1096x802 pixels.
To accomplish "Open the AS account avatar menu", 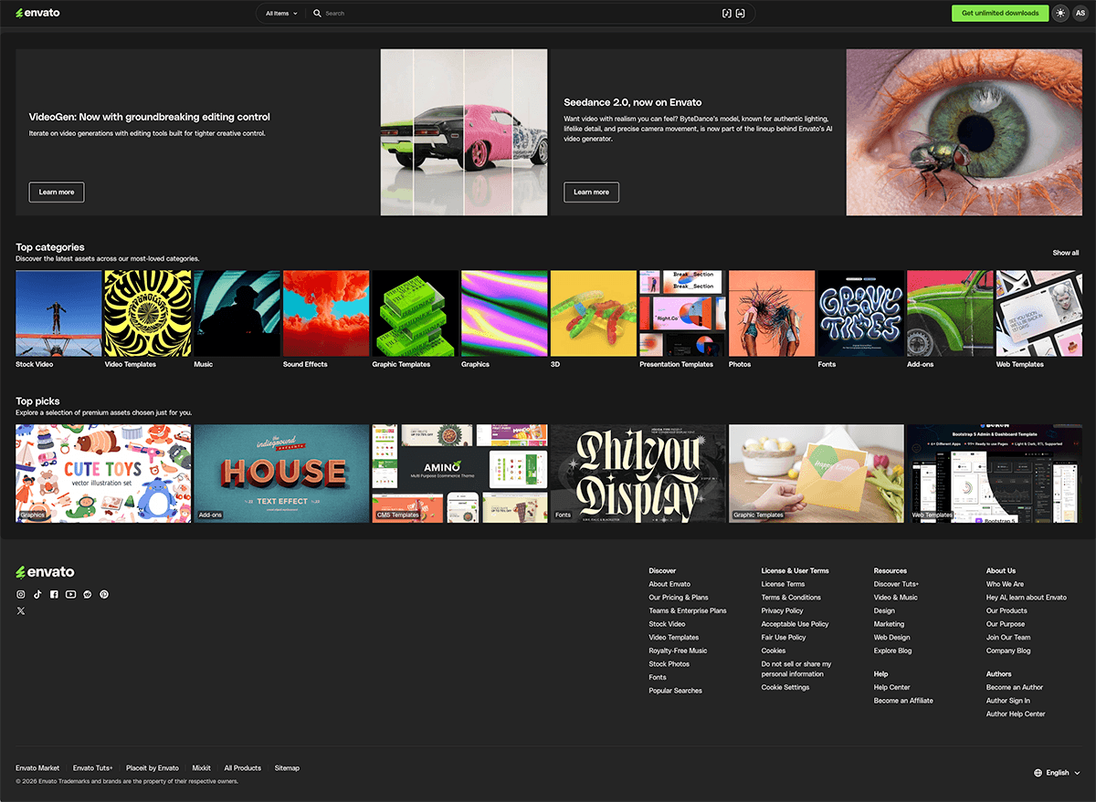I will click(x=1080, y=13).
